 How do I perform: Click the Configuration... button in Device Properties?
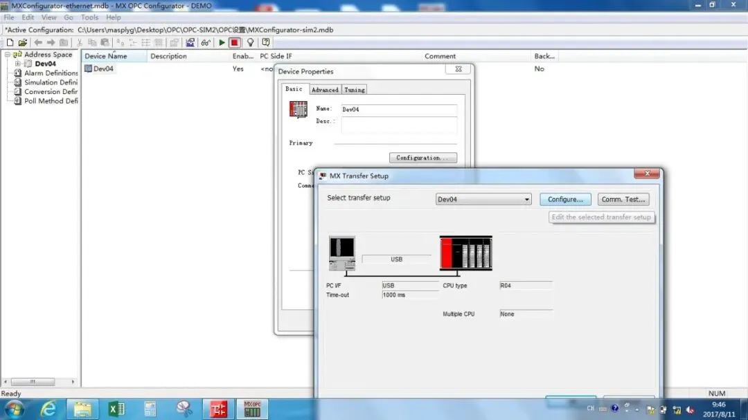tap(422, 157)
